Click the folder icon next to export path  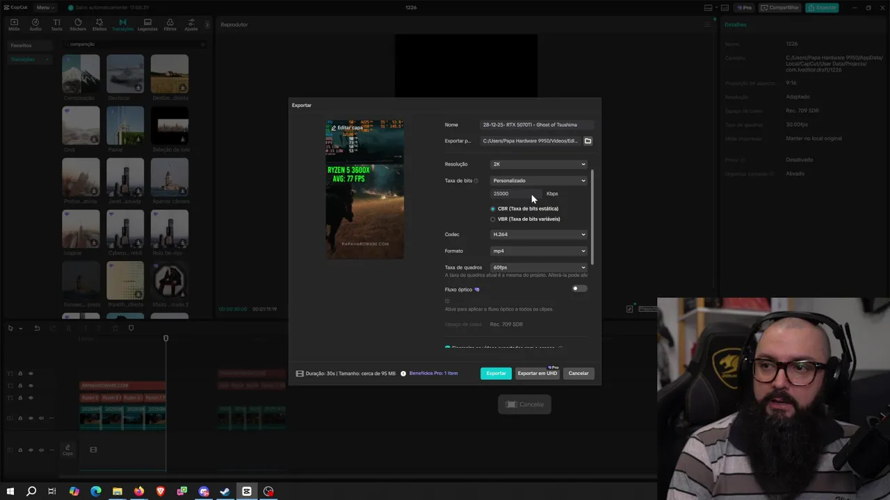pyautogui.click(x=588, y=141)
